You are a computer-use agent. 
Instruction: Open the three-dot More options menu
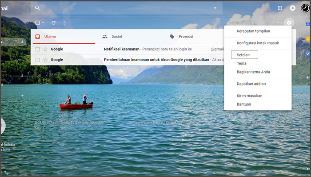64,23
